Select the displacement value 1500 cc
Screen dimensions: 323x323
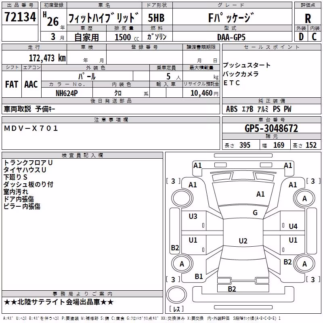127,37
